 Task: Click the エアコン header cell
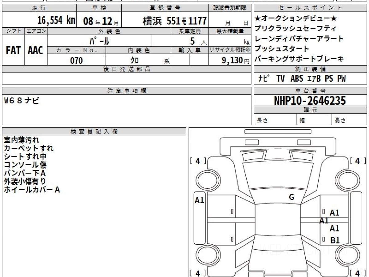click(x=36, y=31)
